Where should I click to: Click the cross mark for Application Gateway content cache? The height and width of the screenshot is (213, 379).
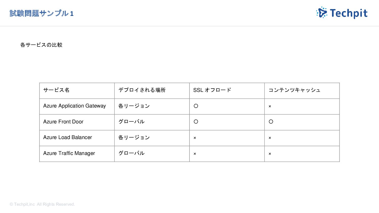270,107
